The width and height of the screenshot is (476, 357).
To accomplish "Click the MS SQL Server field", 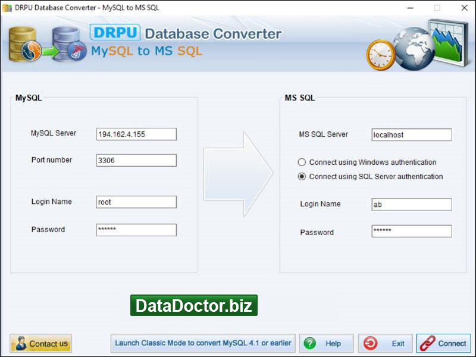I will point(411,135).
